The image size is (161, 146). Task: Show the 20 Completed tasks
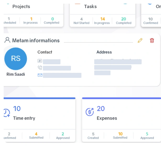124,21
